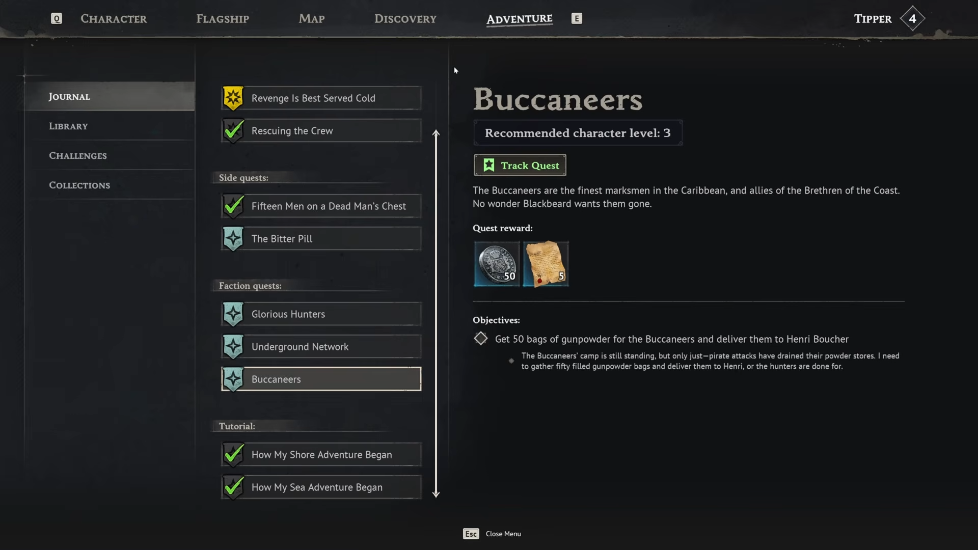
Task: Click the Rescuing the Crew green checkmark
Action: pyautogui.click(x=233, y=131)
